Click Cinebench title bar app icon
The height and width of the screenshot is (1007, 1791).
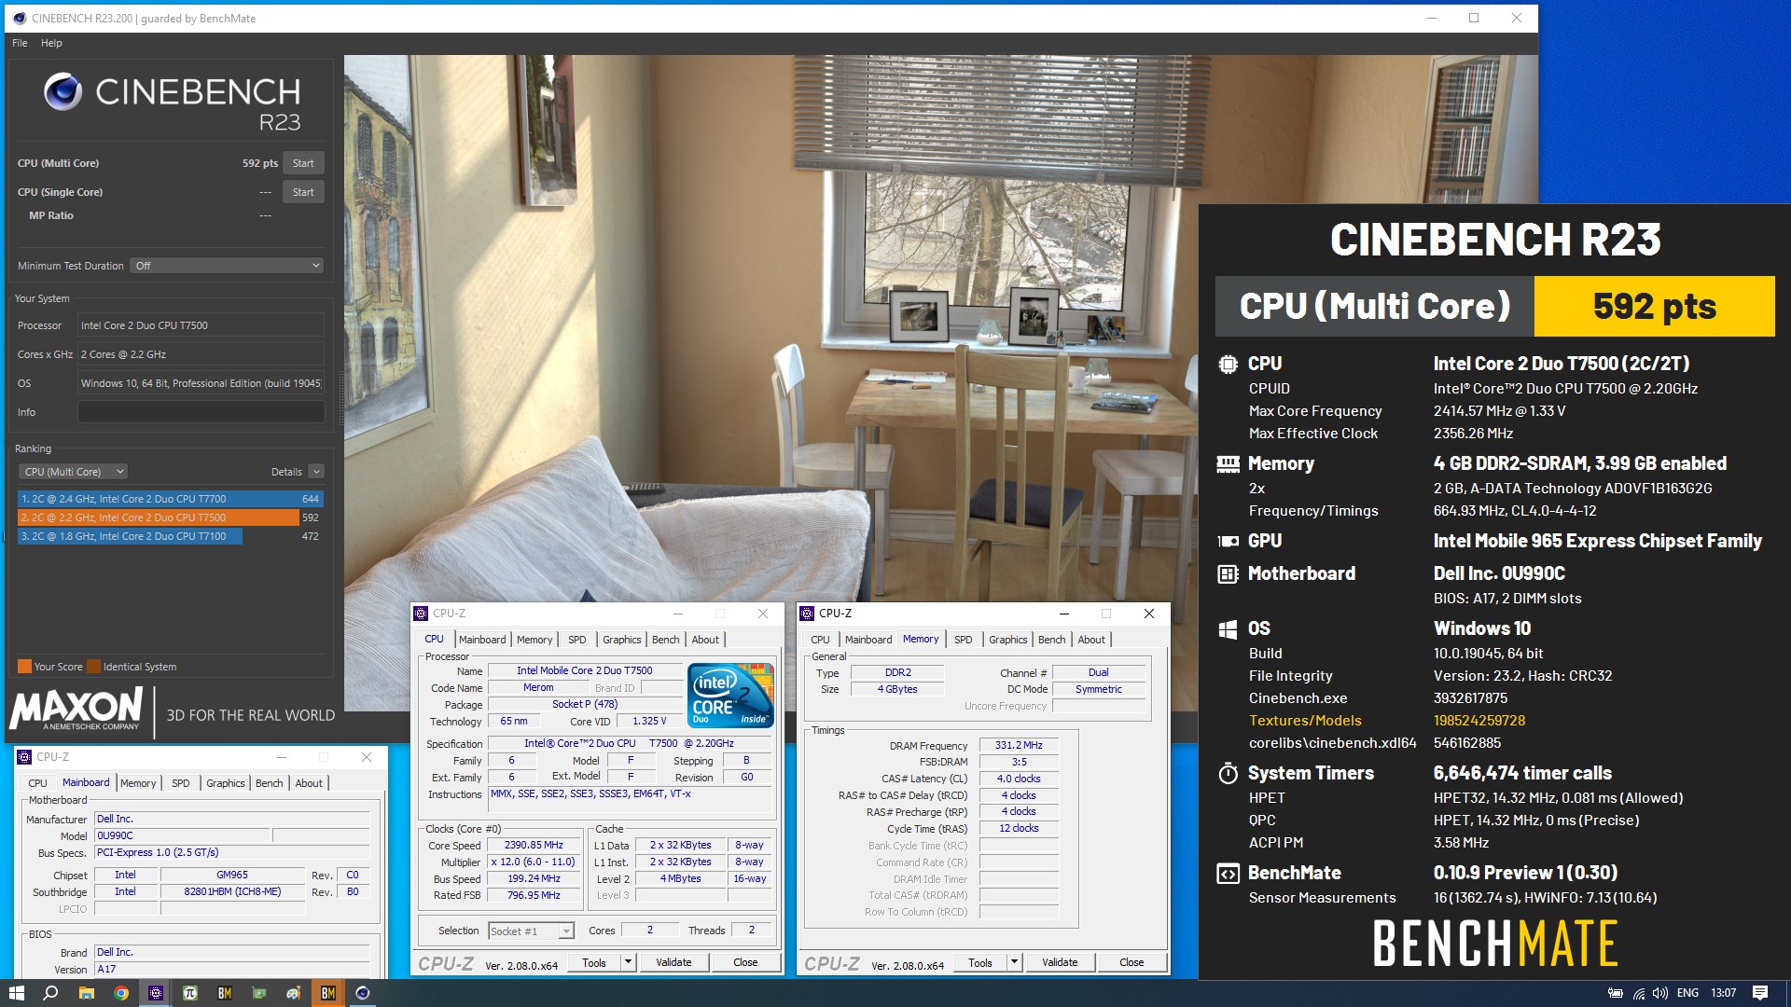coord(20,18)
